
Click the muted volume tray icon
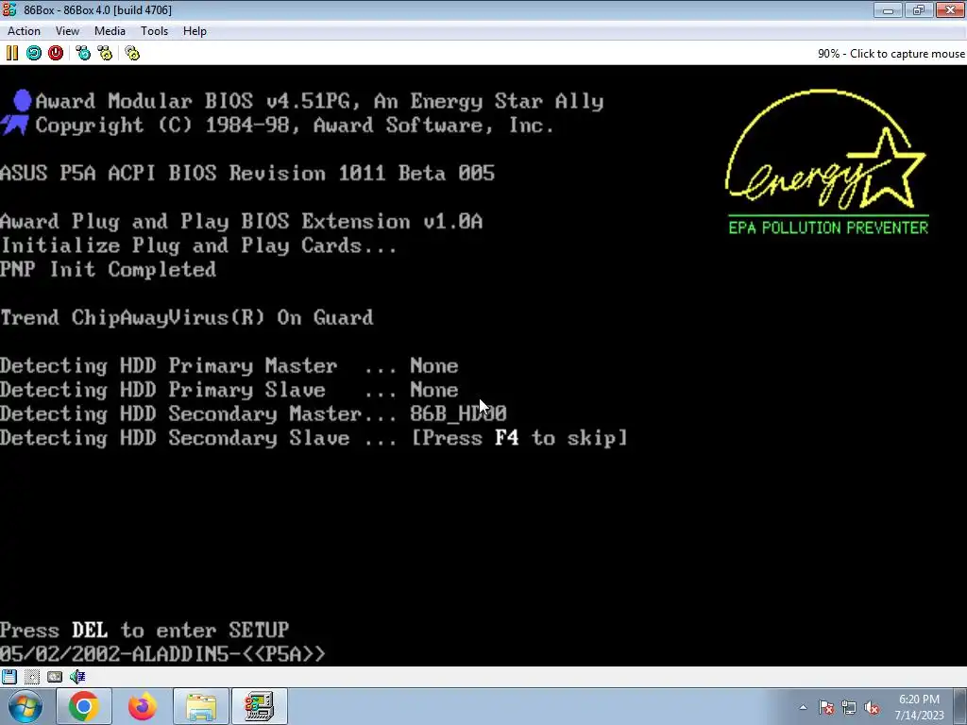pos(872,707)
